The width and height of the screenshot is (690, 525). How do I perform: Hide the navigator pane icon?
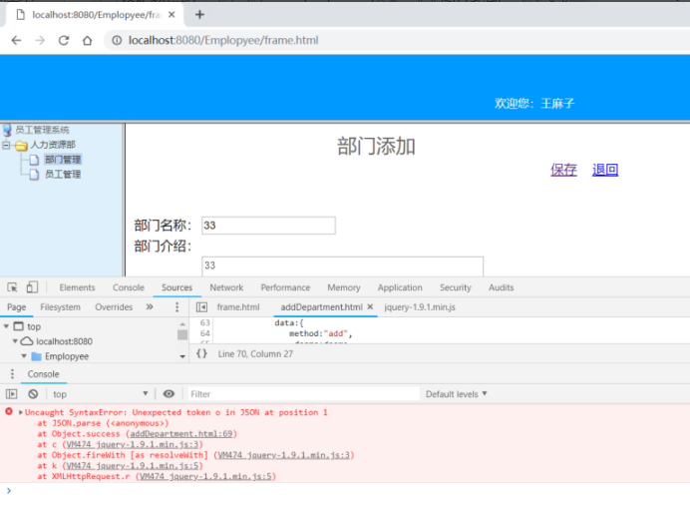coord(201,307)
